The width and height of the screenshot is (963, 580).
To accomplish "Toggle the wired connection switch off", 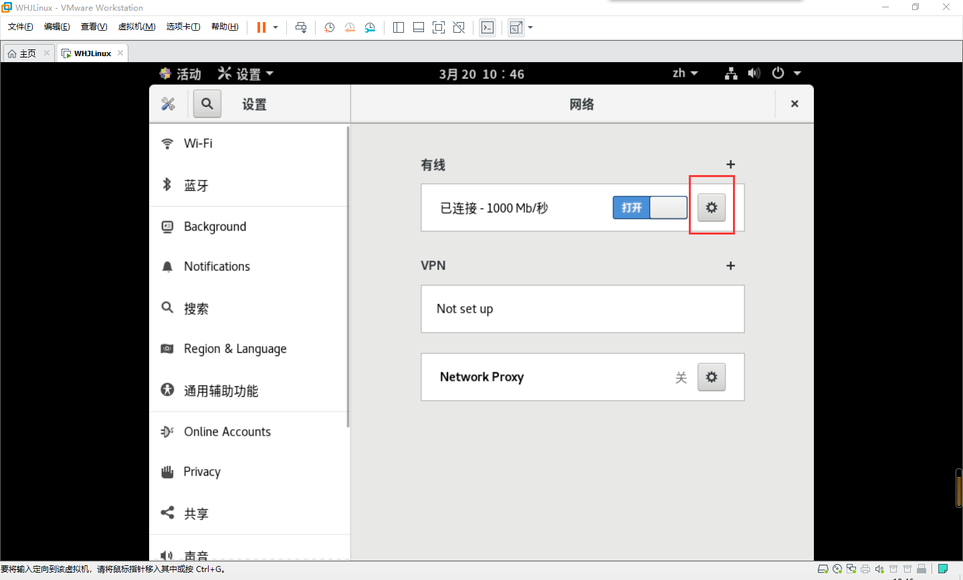I will [x=649, y=208].
